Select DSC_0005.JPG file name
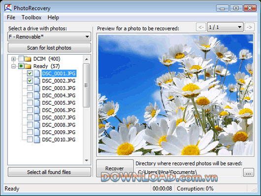 59,103
